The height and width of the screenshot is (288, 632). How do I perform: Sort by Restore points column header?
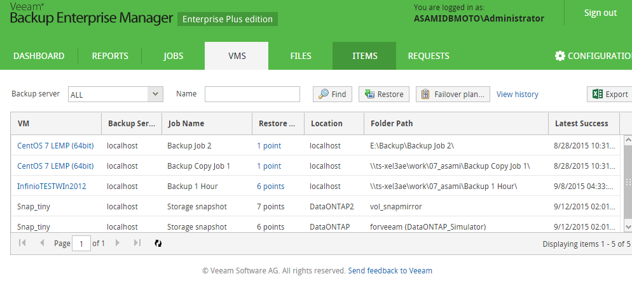278,124
